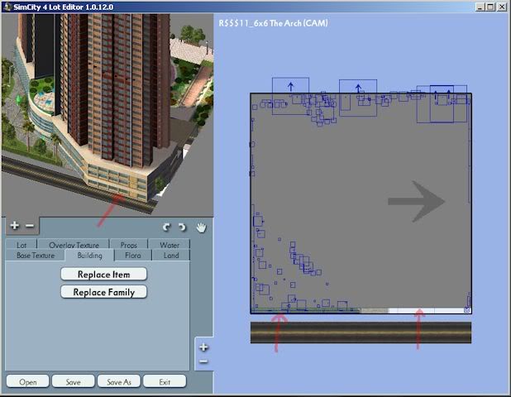Switch to the Props tab
Screen dimensions: 511x397
tap(129, 245)
